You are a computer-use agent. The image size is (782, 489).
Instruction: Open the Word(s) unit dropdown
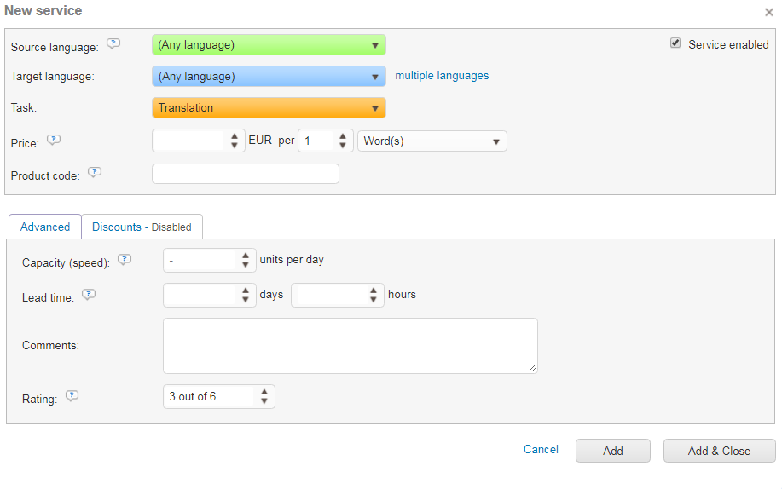click(432, 141)
